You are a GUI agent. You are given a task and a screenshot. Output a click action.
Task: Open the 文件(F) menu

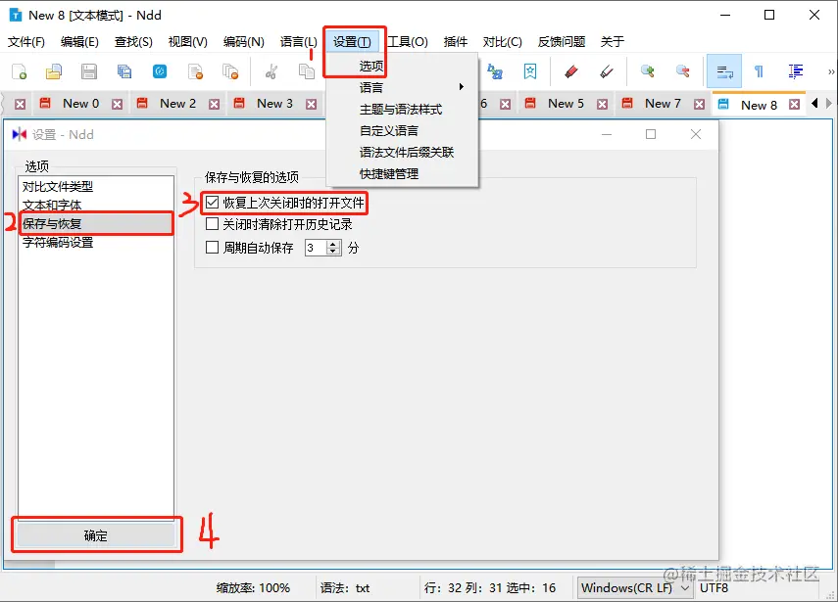[26, 42]
